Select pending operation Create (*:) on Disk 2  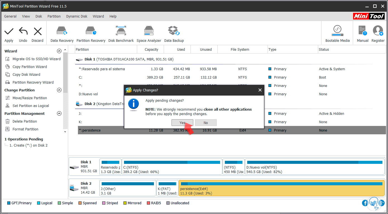coord(28,145)
